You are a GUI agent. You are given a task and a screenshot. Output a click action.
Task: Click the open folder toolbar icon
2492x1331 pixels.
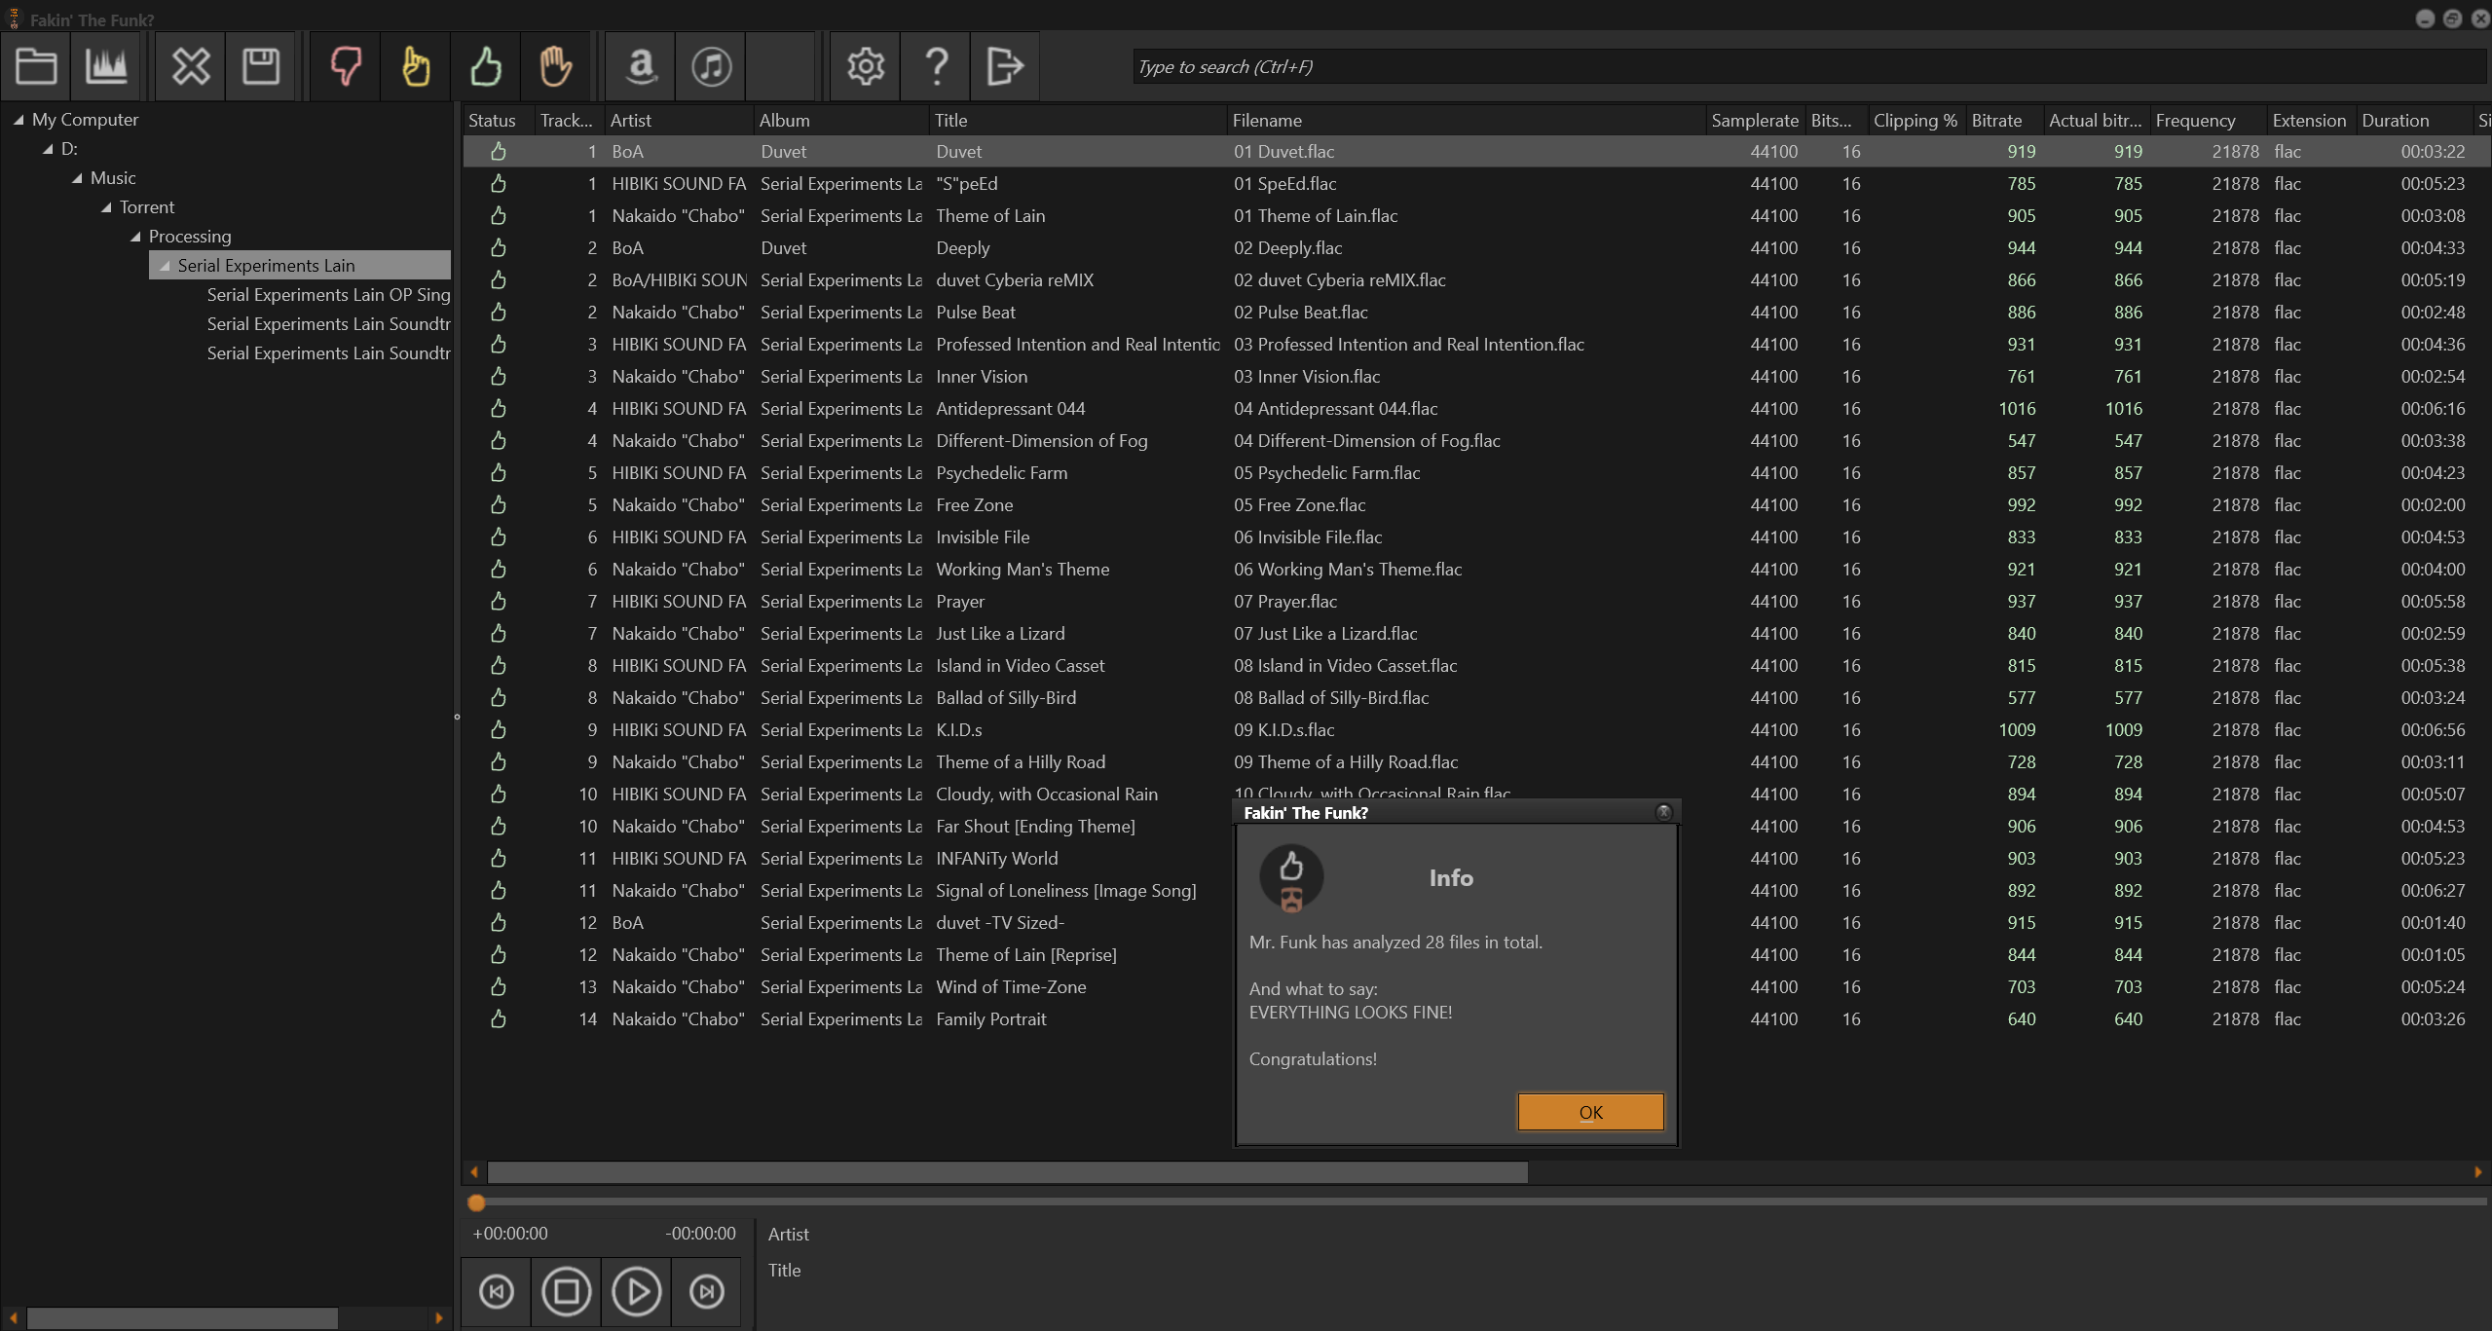tap(36, 66)
